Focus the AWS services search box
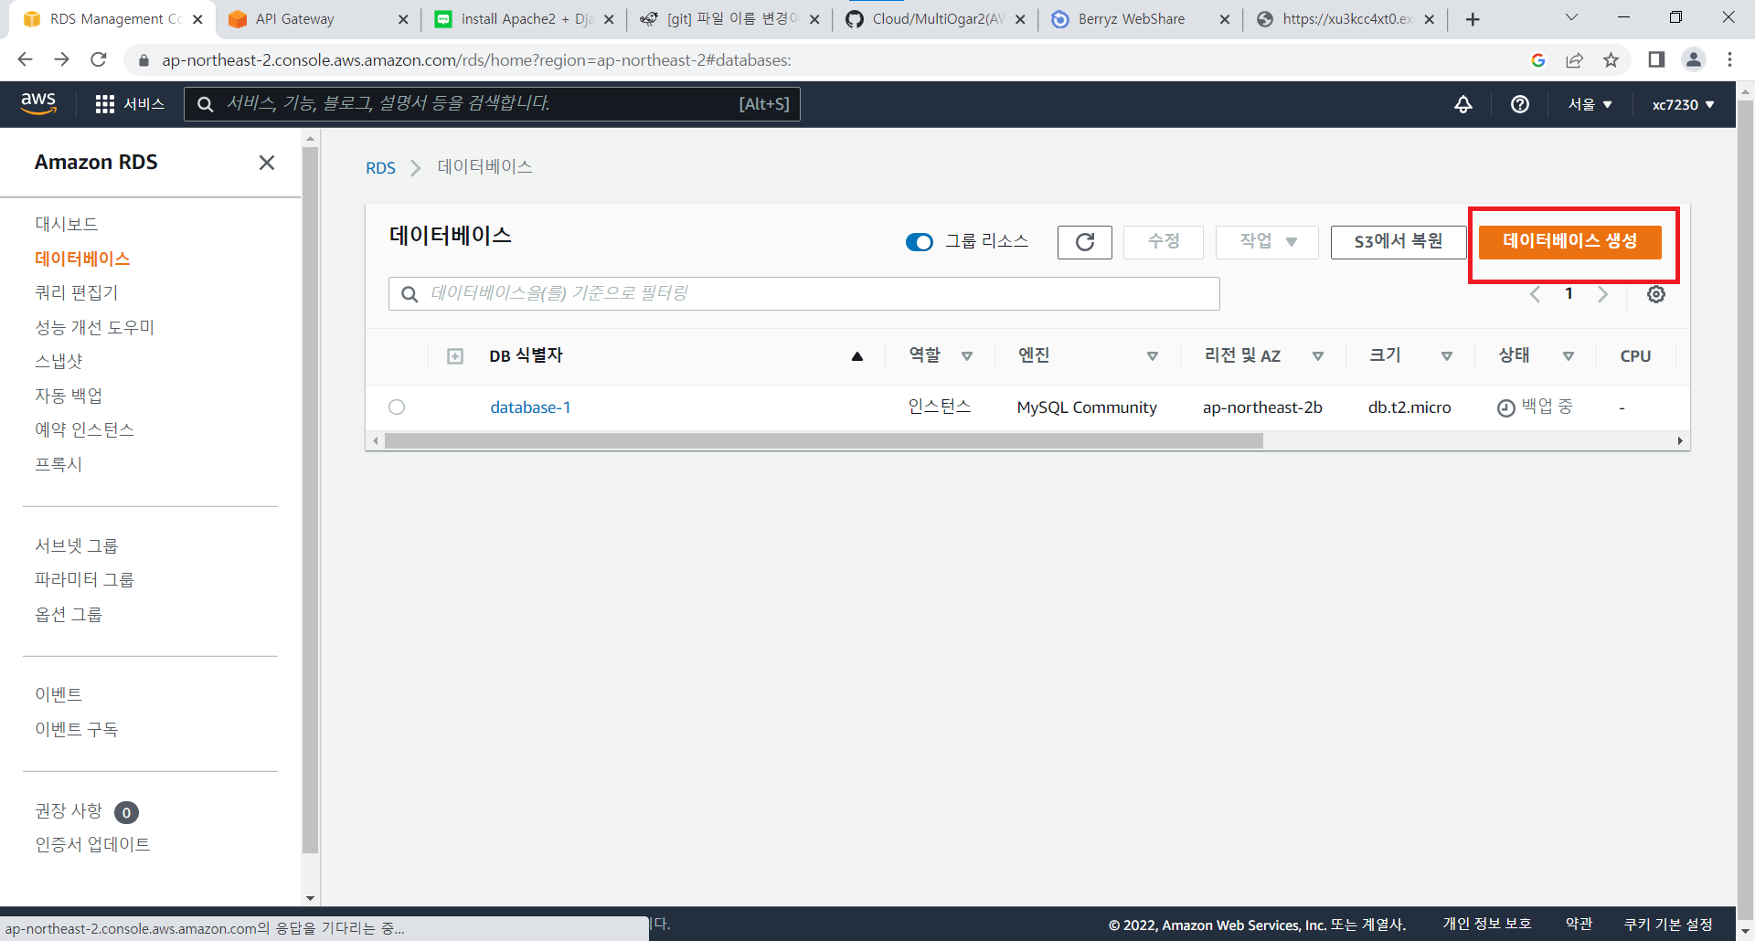This screenshot has width=1755, height=941. (x=492, y=104)
